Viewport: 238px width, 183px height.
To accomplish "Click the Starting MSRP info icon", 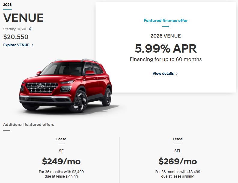I will coord(31,29).
